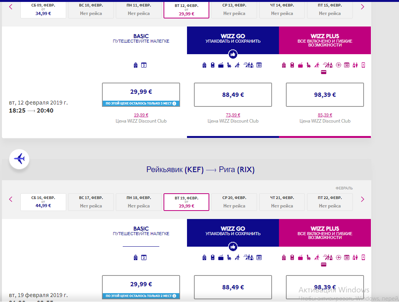Image resolution: width=399 pixels, height=302 pixels.
Task: Show later dates after ПТ 22, февр.
Action: click(x=362, y=199)
